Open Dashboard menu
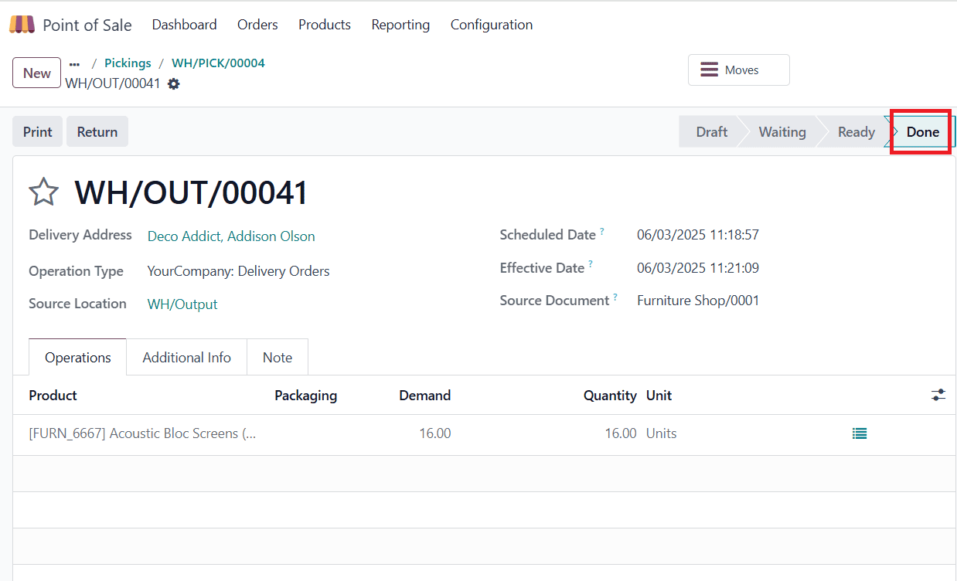 [184, 25]
